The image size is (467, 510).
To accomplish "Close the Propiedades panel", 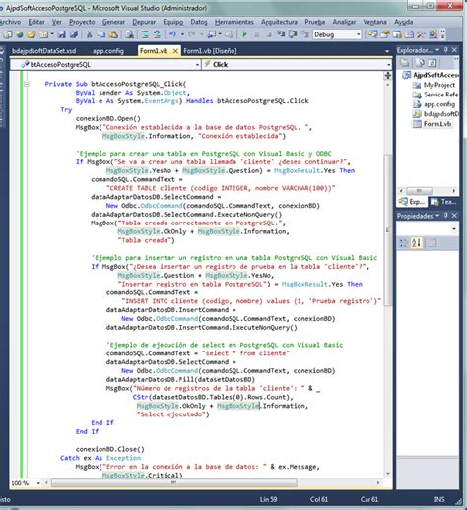I will coord(454,216).
